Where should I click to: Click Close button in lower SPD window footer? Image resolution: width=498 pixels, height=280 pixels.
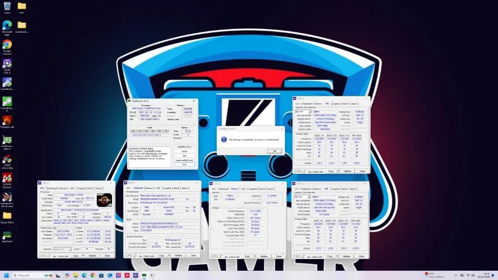click(361, 256)
